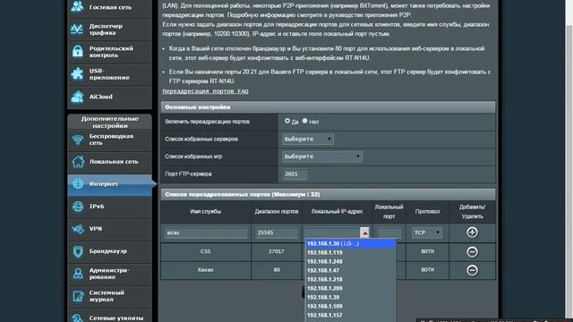Disable port forwarding with Нет radio
The image size is (573, 322).
click(304, 121)
